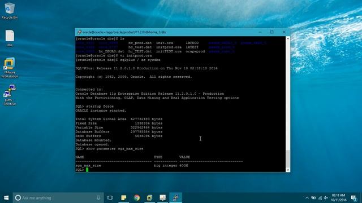Click 'ORACLE instance started.' line

click(101, 111)
